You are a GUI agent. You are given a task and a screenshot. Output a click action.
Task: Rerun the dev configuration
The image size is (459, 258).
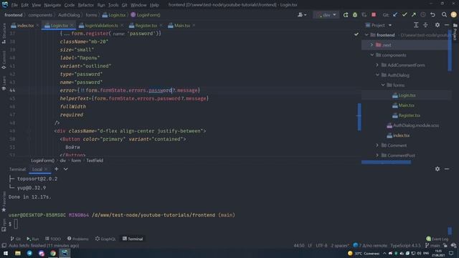346,15
